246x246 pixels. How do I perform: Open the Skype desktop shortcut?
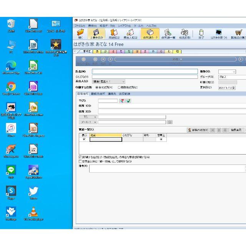[x=11, y=193]
